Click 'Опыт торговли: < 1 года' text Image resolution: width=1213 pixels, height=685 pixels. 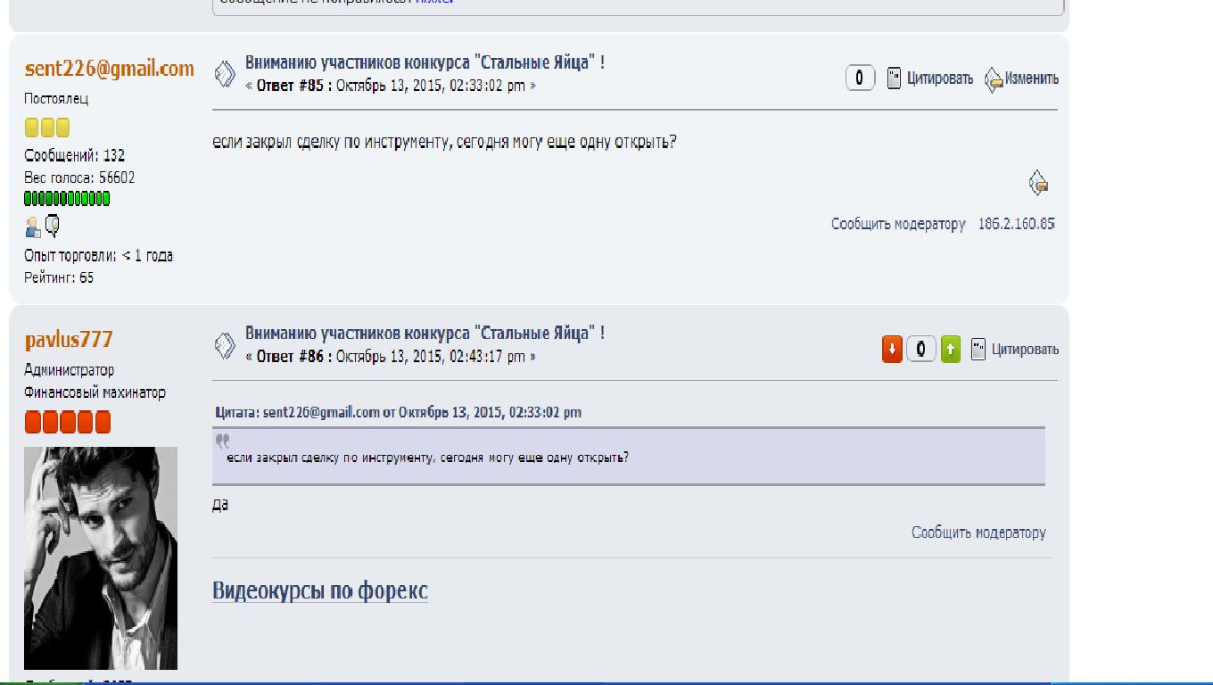point(98,255)
